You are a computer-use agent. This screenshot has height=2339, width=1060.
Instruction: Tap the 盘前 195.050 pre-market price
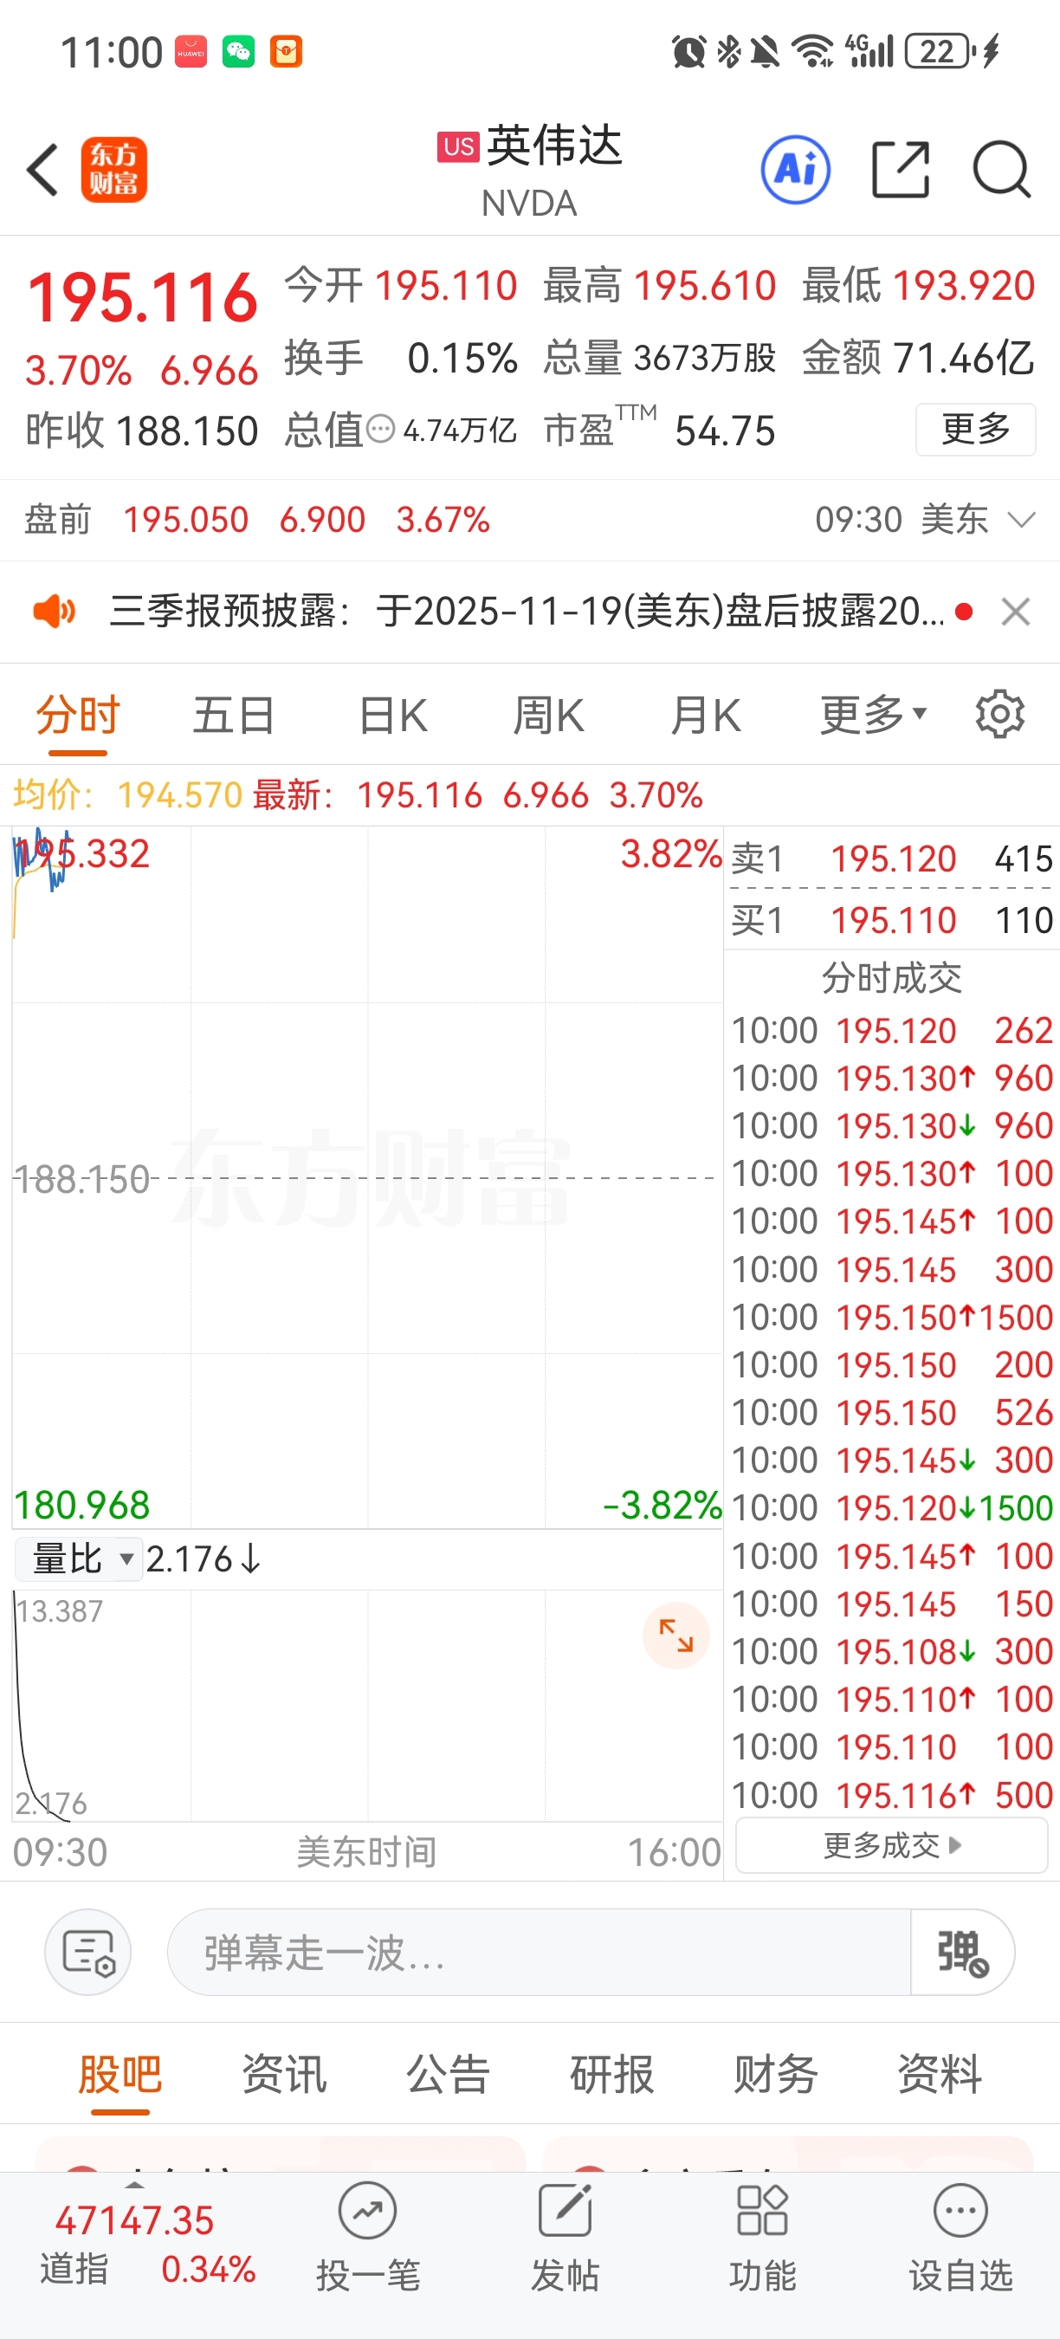pos(185,521)
